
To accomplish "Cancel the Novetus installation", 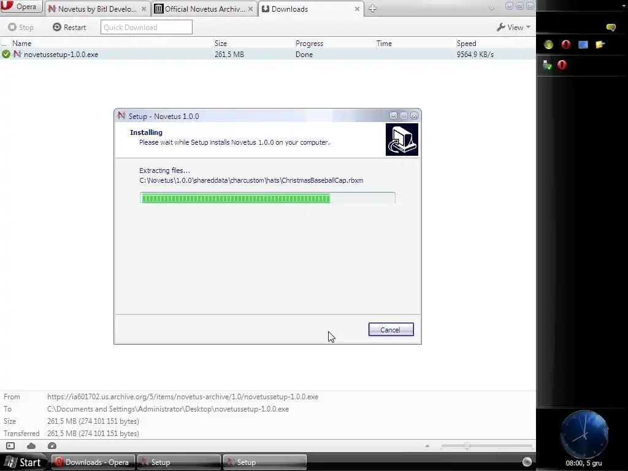I will 391,329.
